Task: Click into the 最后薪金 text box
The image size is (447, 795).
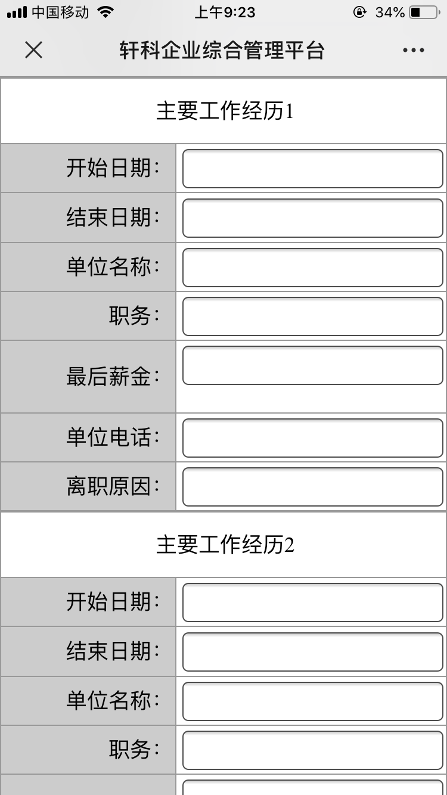Action: [313, 365]
